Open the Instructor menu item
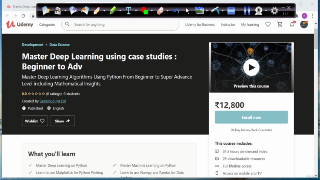Viewport: 320px width, 180px height. click(x=228, y=25)
